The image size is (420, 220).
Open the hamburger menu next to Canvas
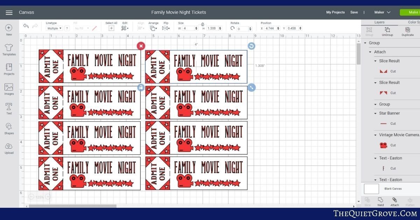tap(9, 13)
